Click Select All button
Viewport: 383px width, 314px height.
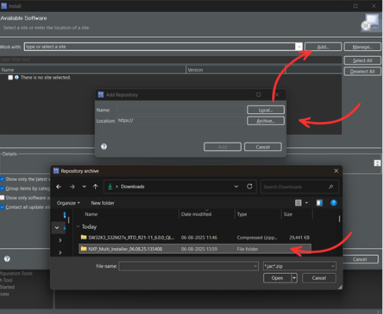pyautogui.click(x=363, y=61)
